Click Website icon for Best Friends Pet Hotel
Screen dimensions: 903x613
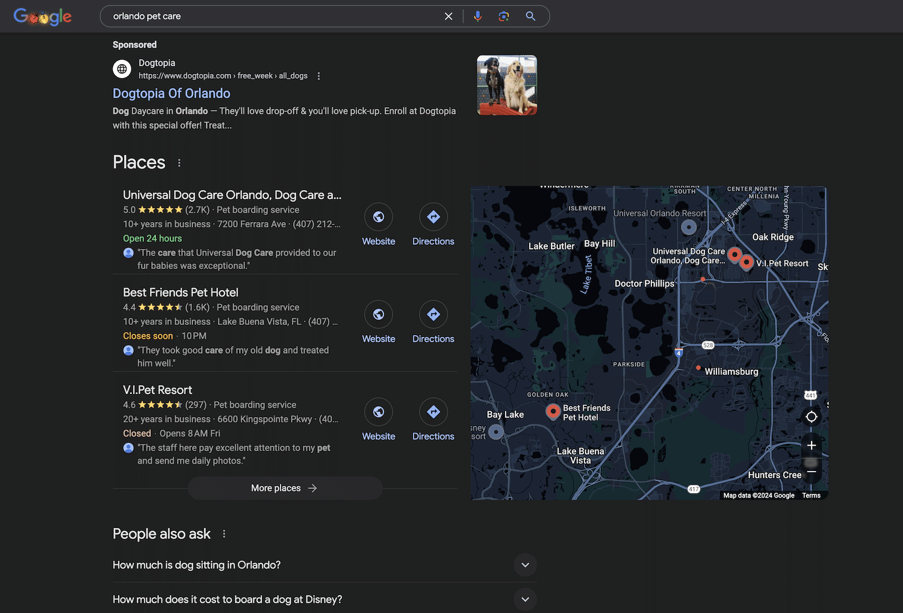(379, 315)
